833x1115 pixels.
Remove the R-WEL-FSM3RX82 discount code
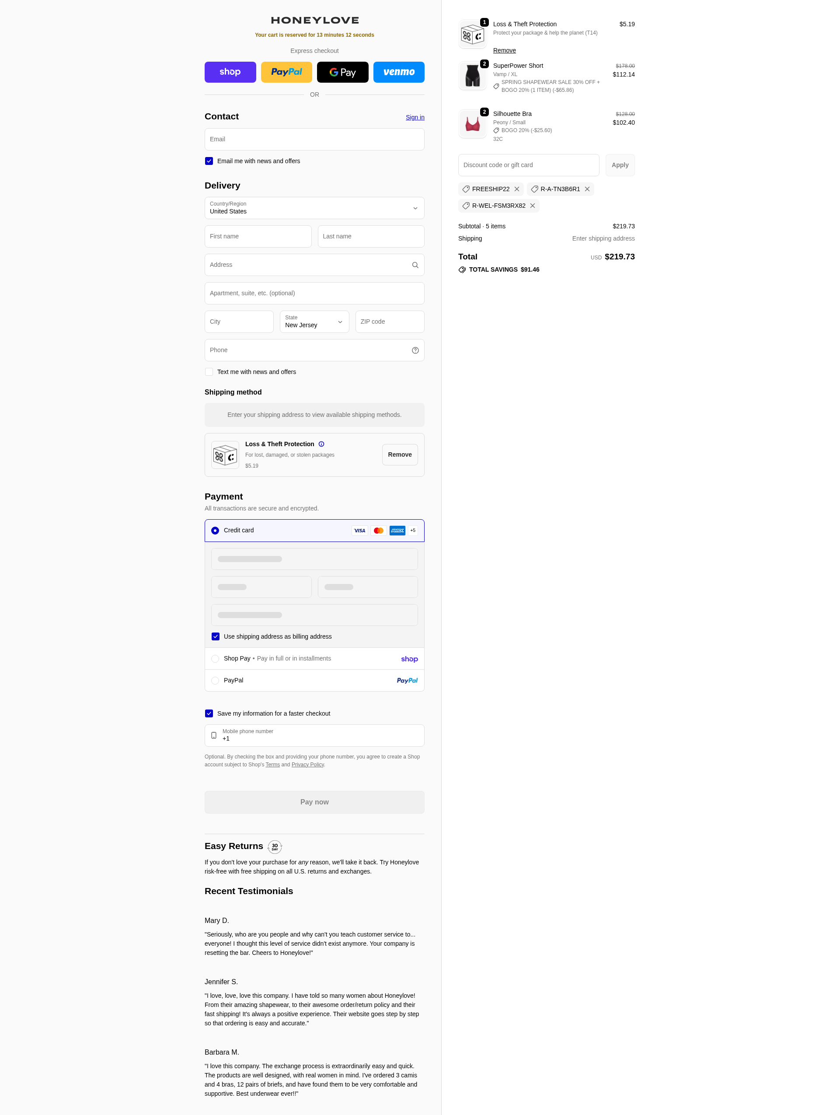click(532, 206)
